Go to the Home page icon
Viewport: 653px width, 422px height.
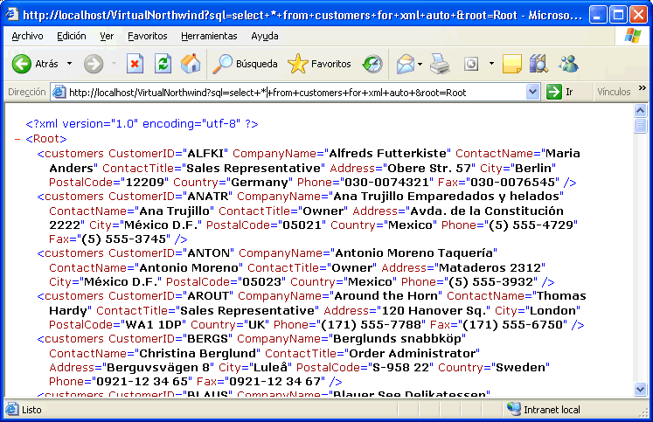(191, 64)
